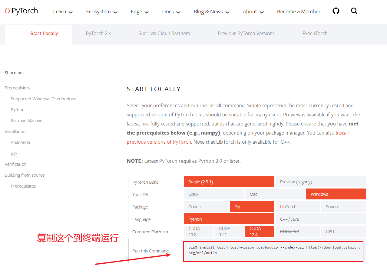Screen dimensions: 387x277
Task: Jump to Prerequisites under Shortcuts
Action: [17, 88]
